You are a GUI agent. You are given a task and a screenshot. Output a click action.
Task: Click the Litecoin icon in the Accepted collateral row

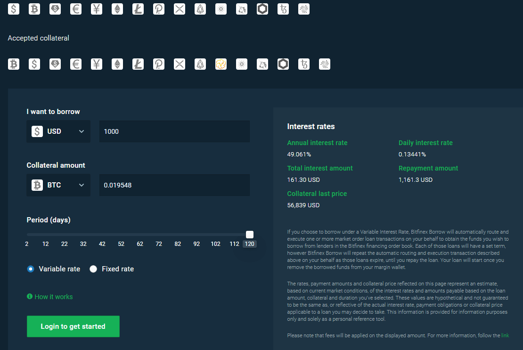click(138, 64)
